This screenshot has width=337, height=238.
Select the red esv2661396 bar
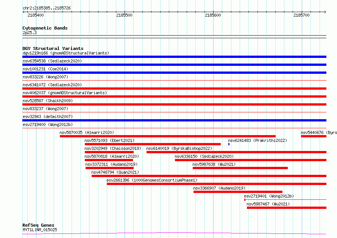pos(217,184)
